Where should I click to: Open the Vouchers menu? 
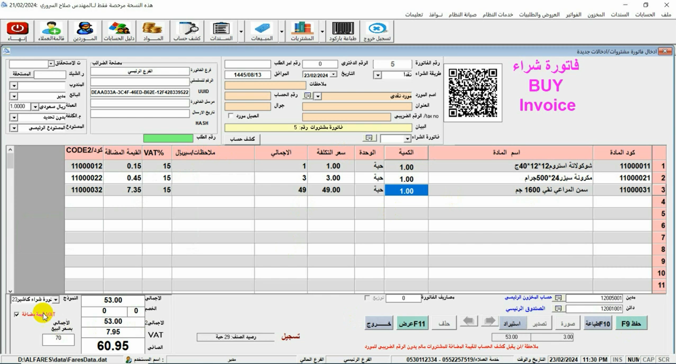tap(620, 14)
